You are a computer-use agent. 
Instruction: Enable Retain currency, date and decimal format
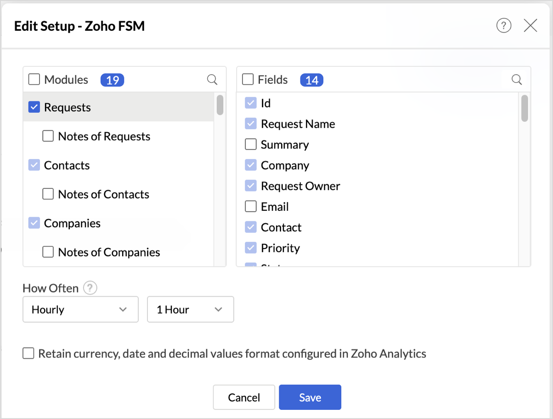[28, 353]
